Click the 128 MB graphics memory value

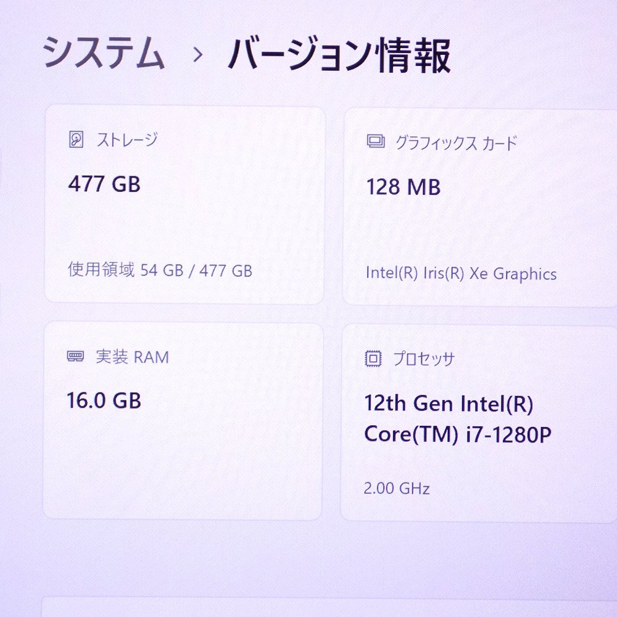[x=403, y=187]
